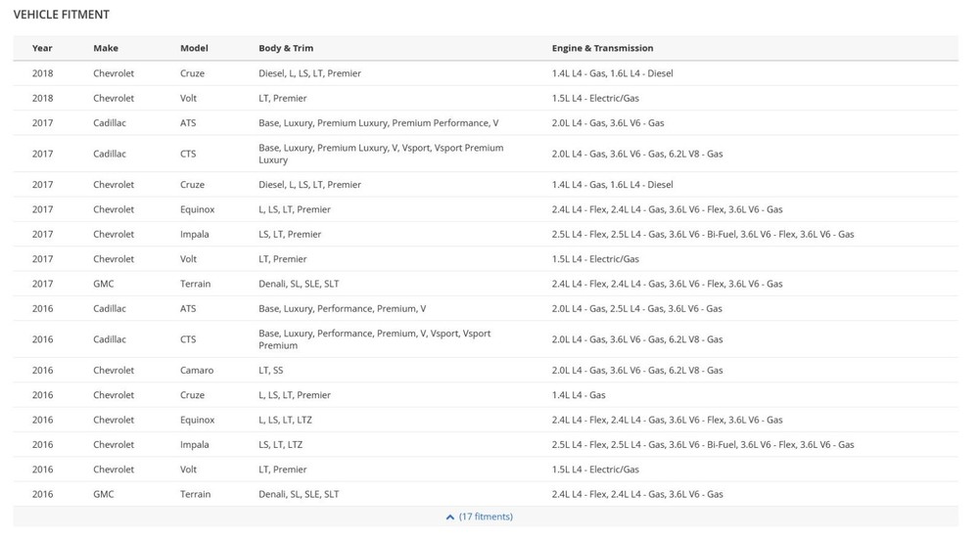The height and width of the screenshot is (539, 979).
Task: Click engine text of the 2016 Camaro row
Action: coord(637,370)
